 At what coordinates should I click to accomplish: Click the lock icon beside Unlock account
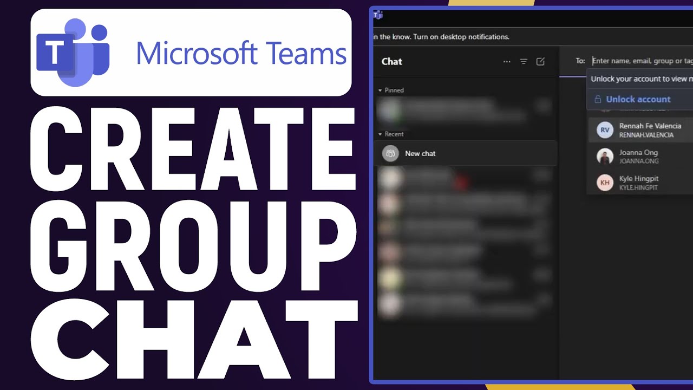point(598,100)
